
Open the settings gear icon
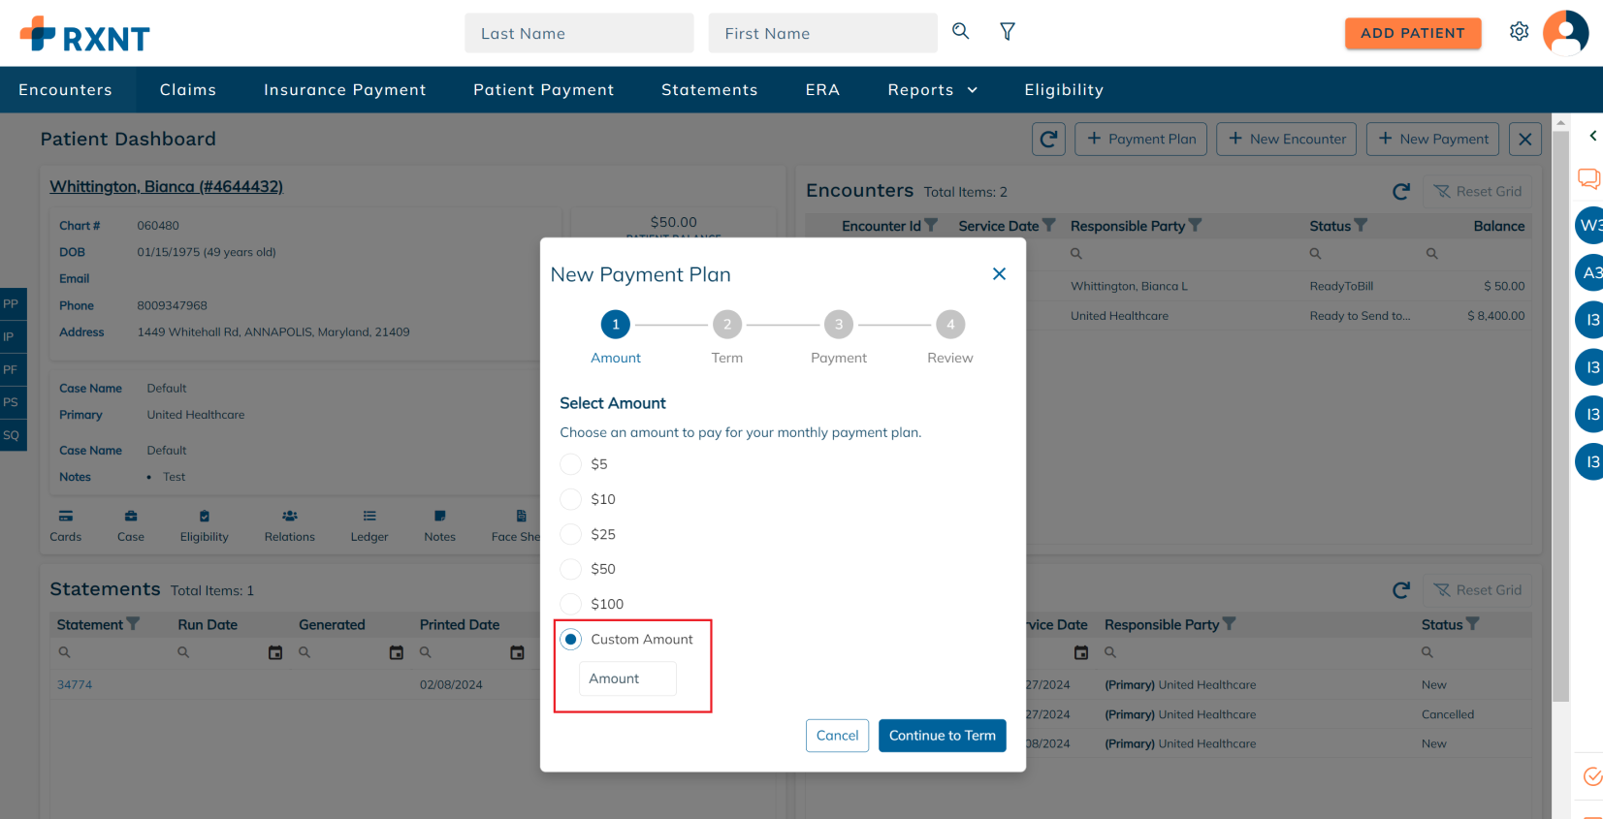pos(1519,32)
